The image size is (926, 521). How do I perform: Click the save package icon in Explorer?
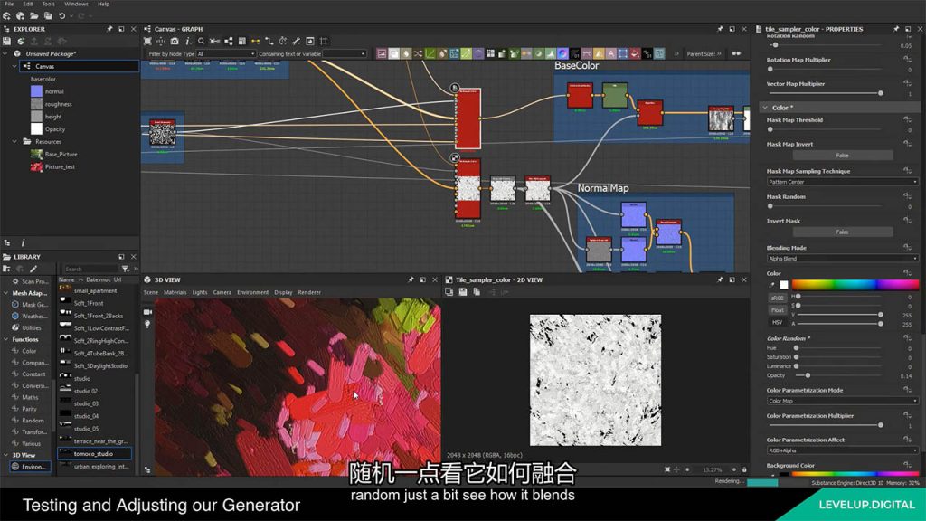tap(7, 41)
